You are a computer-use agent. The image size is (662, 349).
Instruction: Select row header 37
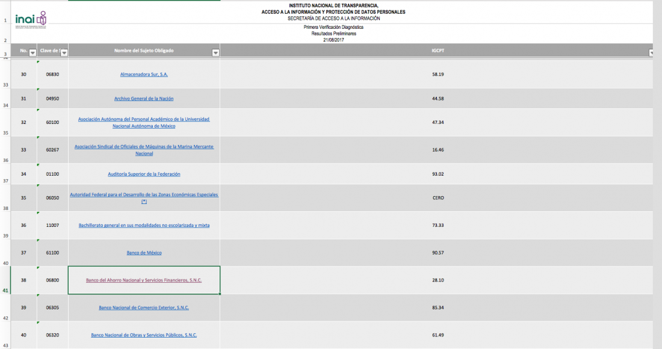pyautogui.click(x=5, y=181)
